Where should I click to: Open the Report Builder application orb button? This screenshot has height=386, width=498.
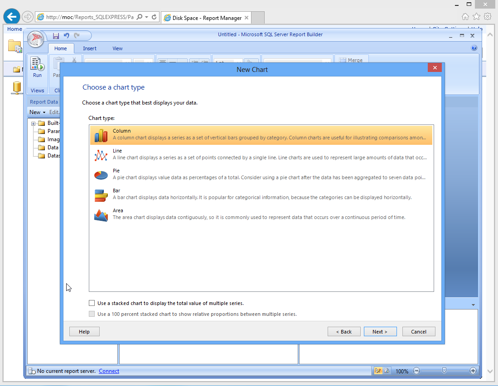(x=35, y=39)
